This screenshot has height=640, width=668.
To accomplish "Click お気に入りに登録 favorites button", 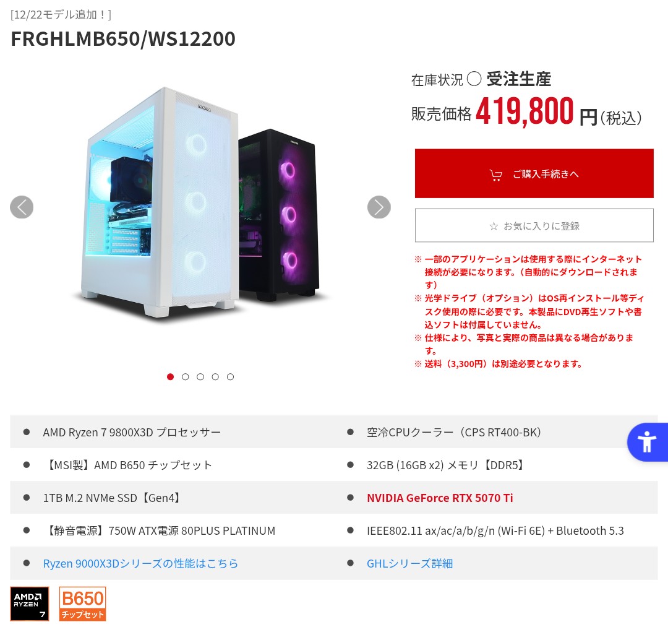I will click(534, 225).
